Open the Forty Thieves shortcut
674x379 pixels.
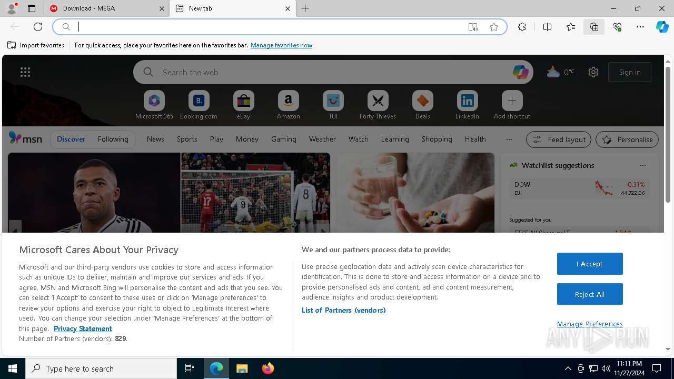pyautogui.click(x=378, y=105)
